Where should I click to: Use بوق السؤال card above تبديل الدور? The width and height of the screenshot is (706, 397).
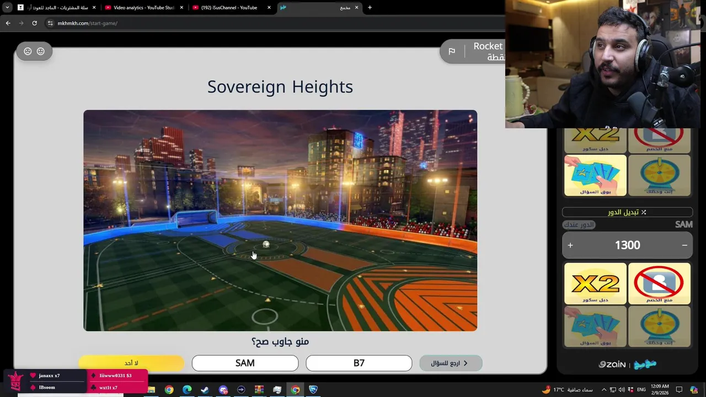(x=595, y=175)
